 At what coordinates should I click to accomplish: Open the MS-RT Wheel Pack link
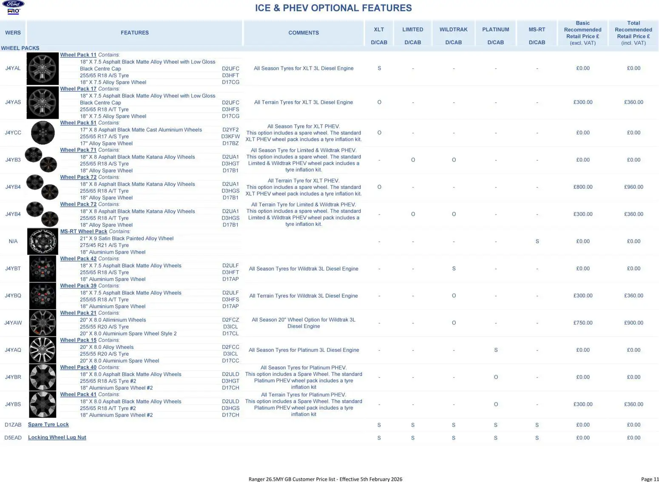tap(83, 231)
